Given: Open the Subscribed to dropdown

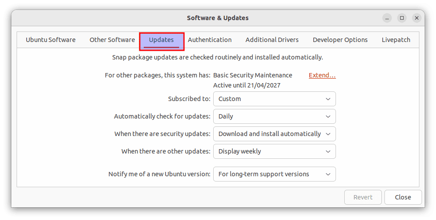Looking at the screenshot, I should [274, 99].
